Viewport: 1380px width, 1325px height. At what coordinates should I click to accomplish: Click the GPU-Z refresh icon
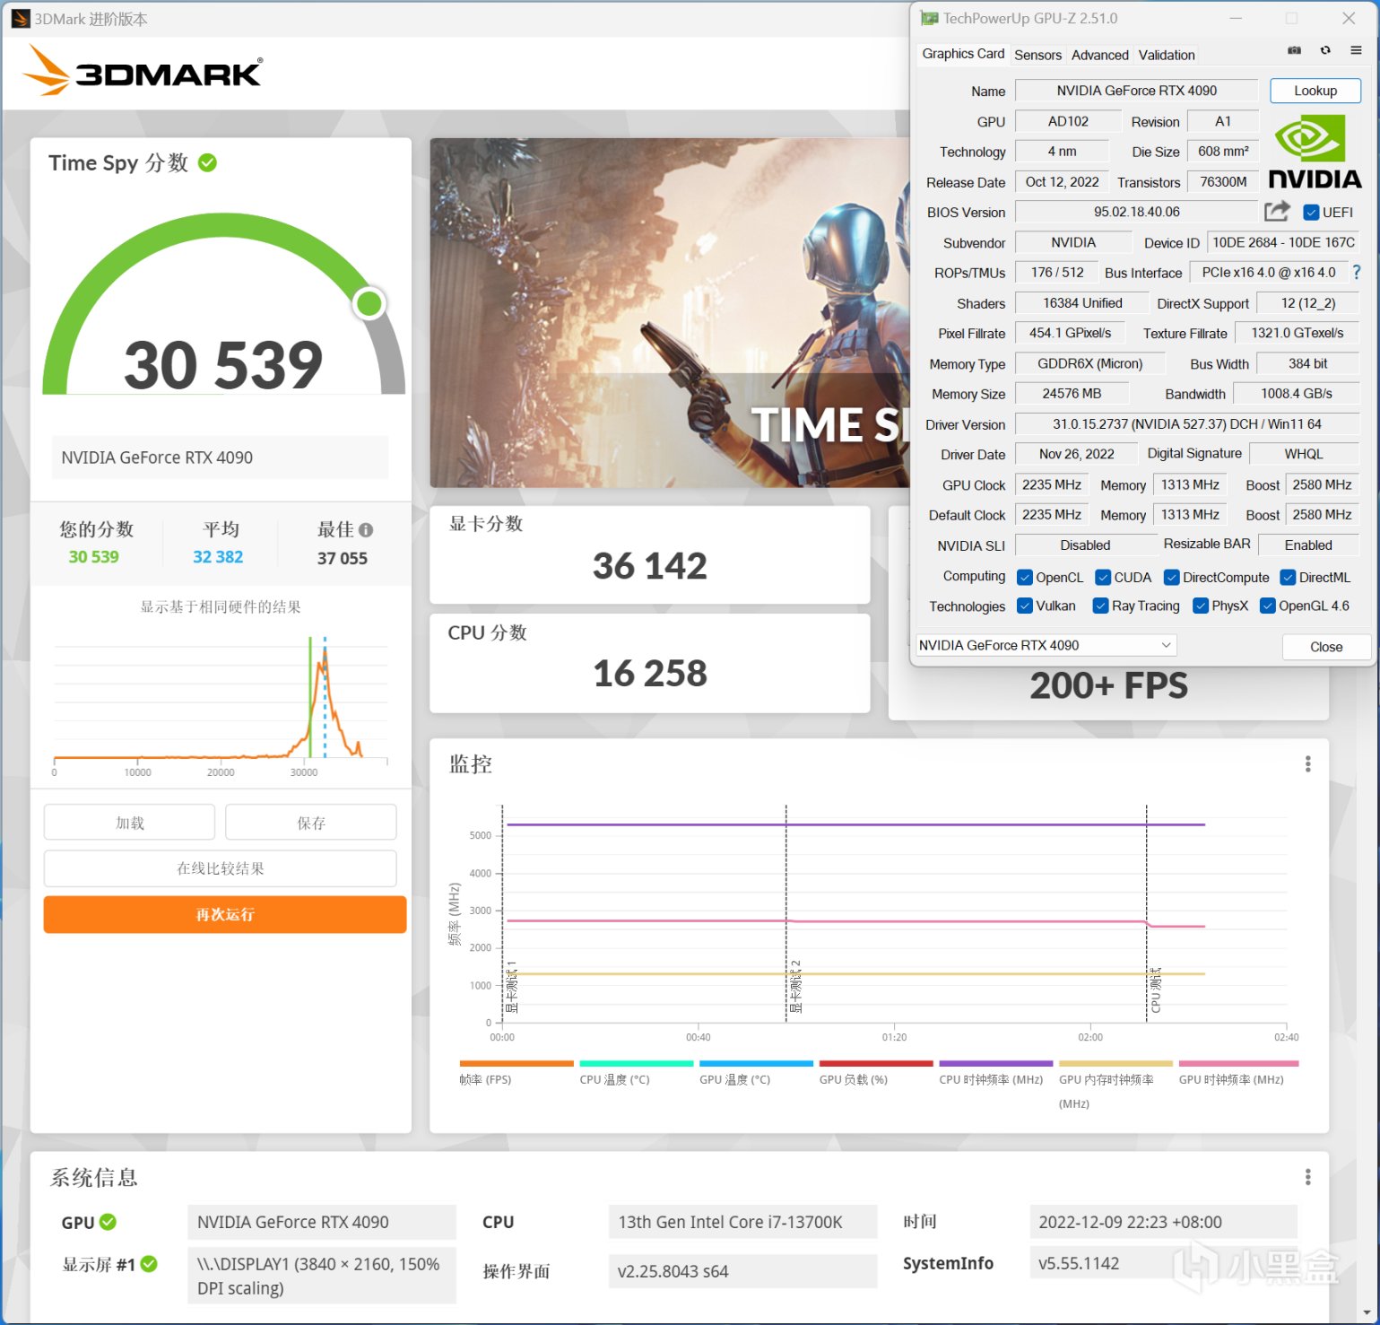point(1325,51)
